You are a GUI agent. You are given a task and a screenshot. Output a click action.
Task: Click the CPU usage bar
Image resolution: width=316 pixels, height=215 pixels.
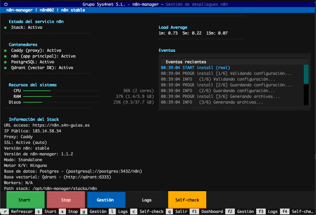point(37,90)
